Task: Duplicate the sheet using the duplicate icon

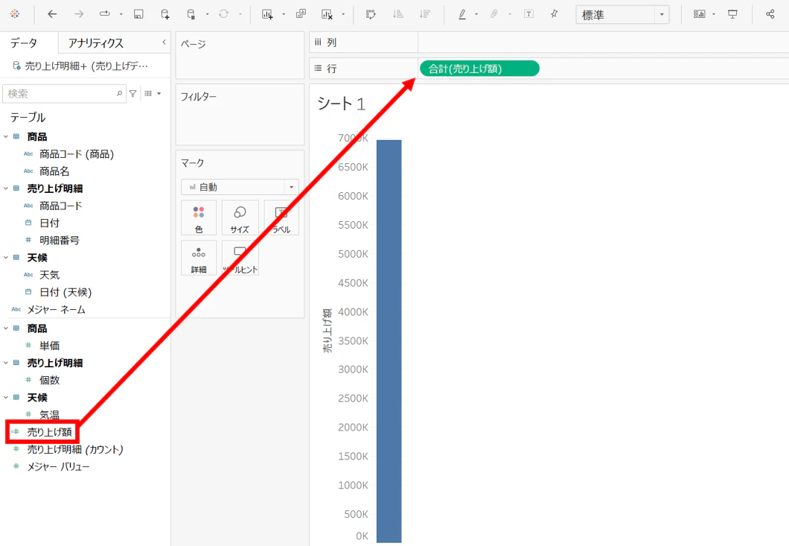Action: (x=301, y=14)
